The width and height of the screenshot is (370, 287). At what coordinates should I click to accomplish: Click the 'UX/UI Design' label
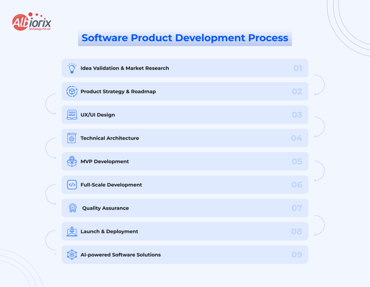98,115
